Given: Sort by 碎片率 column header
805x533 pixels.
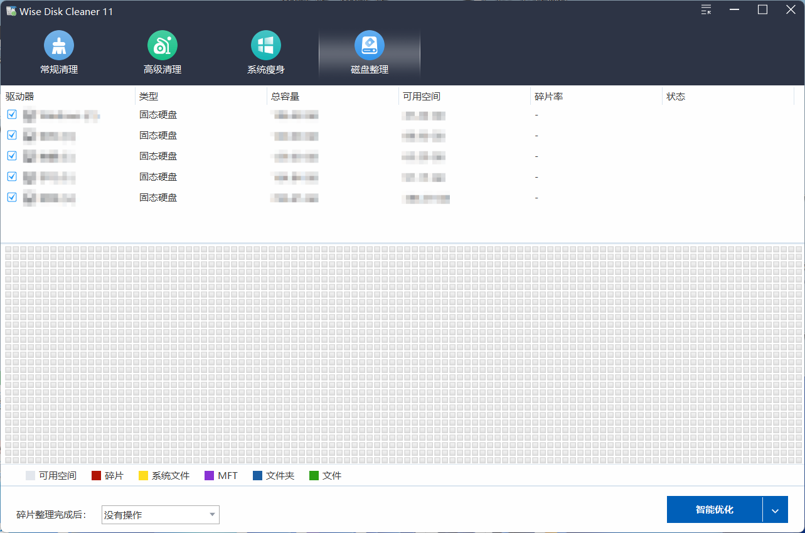Looking at the screenshot, I should [549, 97].
